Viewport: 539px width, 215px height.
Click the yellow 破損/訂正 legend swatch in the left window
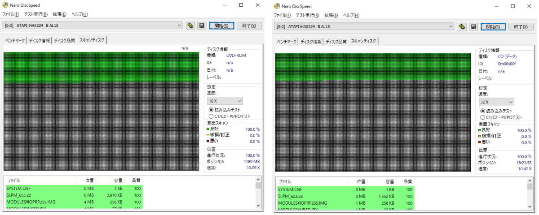click(208, 135)
